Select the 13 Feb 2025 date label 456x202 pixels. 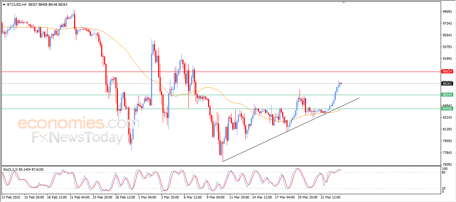pyautogui.click(x=11, y=197)
